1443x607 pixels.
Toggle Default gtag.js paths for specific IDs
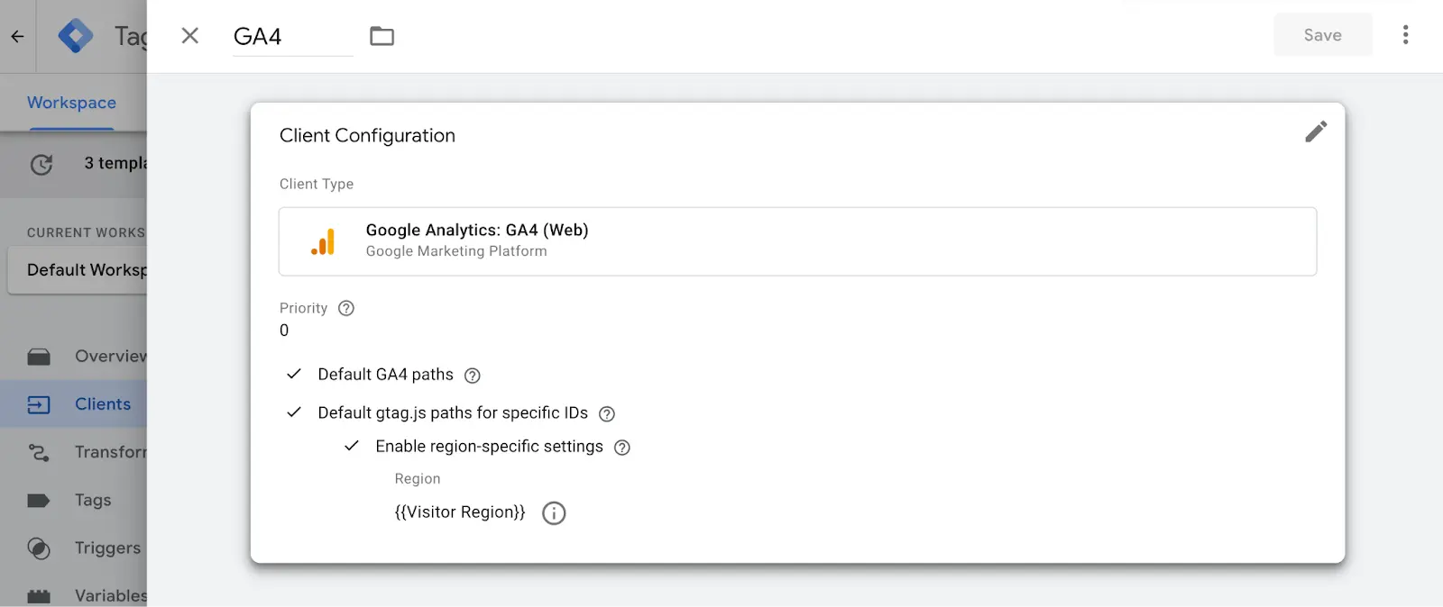(294, 412)
